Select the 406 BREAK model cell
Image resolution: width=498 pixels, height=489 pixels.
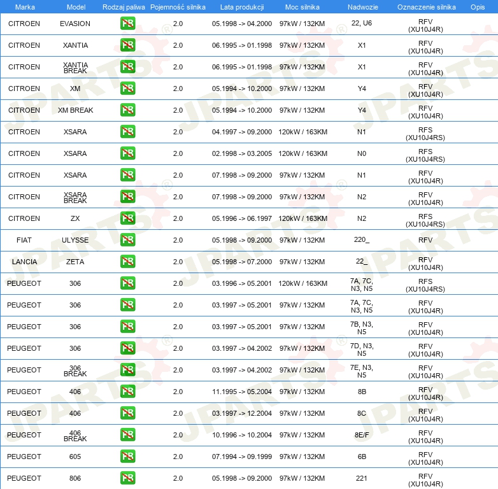pos(75,436)
